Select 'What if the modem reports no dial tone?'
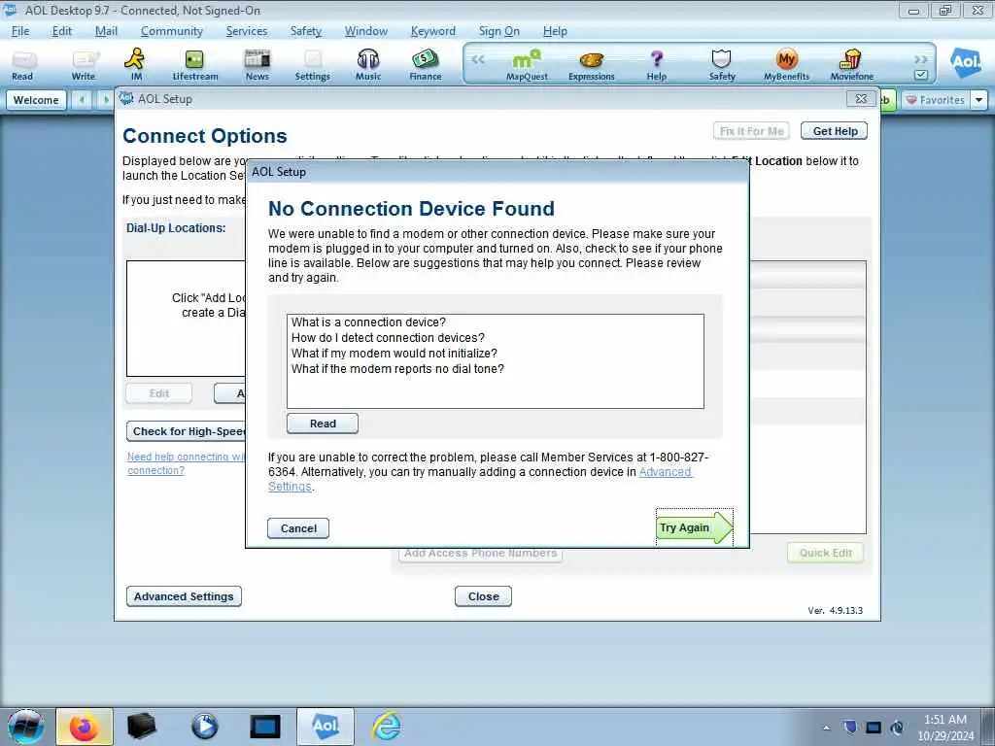This screenshot has width=995, height=746. coord(397,368)
